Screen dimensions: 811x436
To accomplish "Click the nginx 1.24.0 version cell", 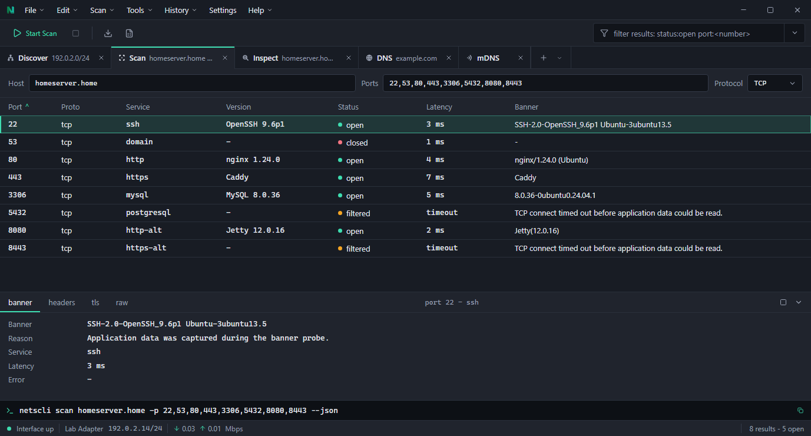I will tap(253, 160).
